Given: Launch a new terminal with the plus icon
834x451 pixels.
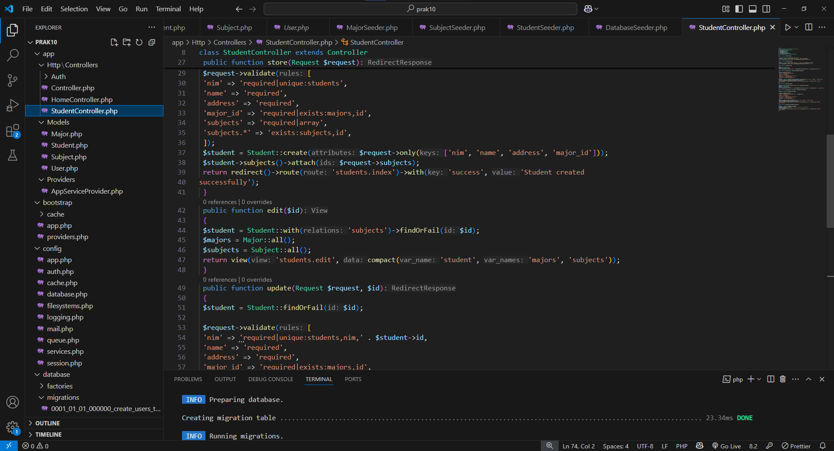Looking at the screenshot, I should tap(751, 379).
